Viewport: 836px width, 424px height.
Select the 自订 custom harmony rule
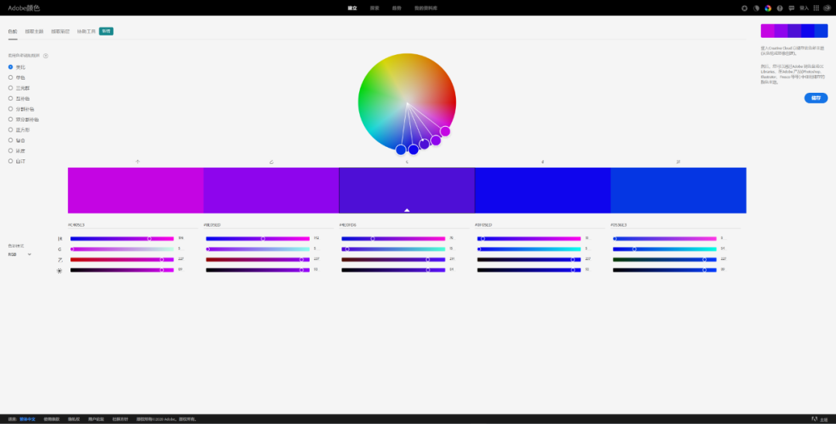click(16, 161)
